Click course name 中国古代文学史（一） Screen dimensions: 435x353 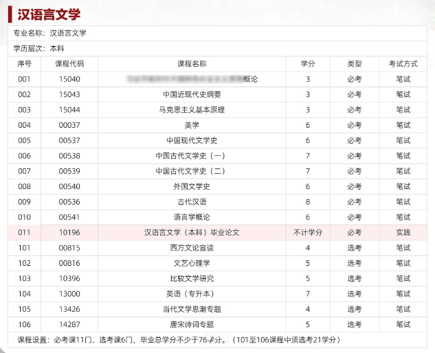click(190, 156)
